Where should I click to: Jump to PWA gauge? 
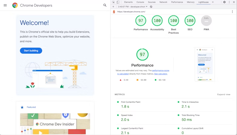pos(206,21)
